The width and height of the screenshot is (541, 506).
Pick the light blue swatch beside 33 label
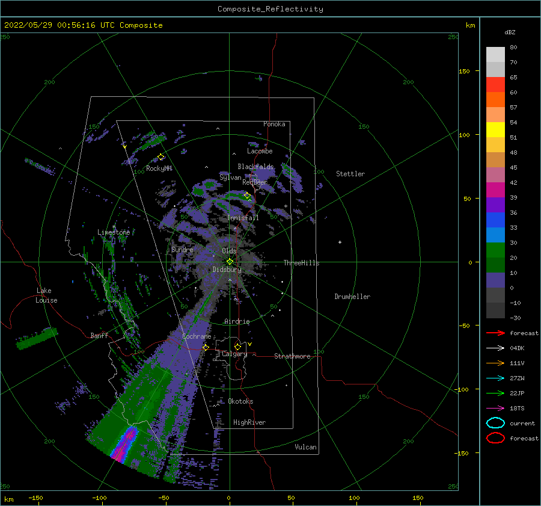(495, 235)
